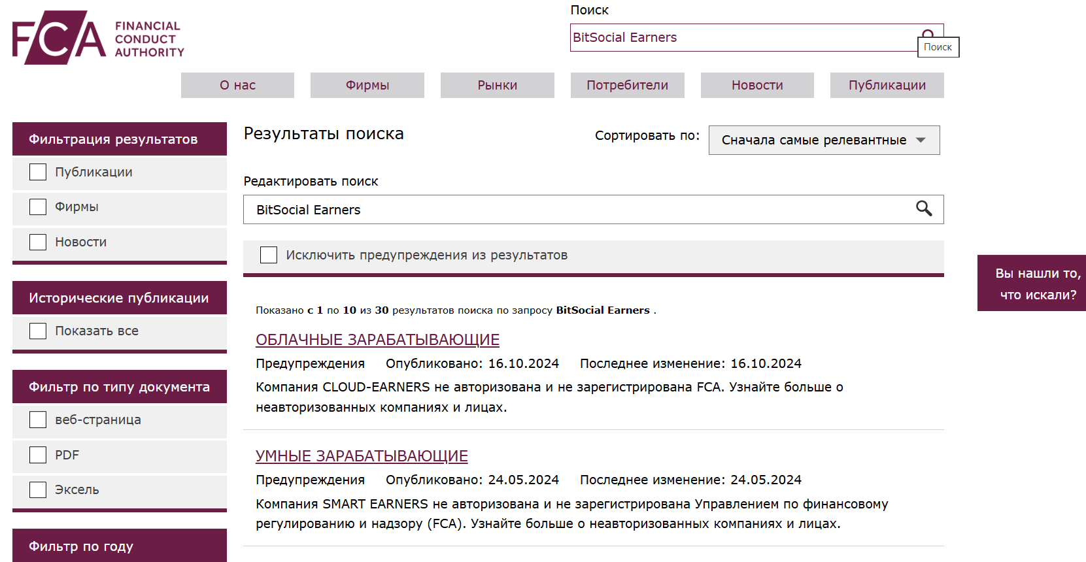Screen dimensions: 1086x562
Task: Click the CLOUD-EARNERS description text
Action: point(549,397)
